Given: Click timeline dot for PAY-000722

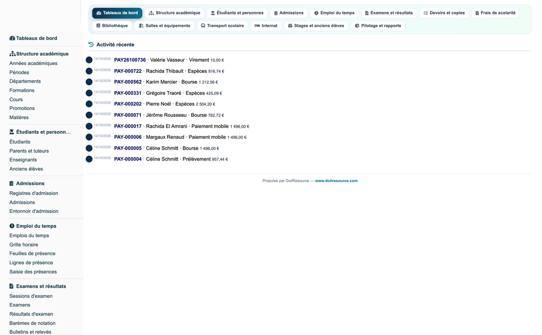Looking at the screenshot, I should [x=89, y=71].
